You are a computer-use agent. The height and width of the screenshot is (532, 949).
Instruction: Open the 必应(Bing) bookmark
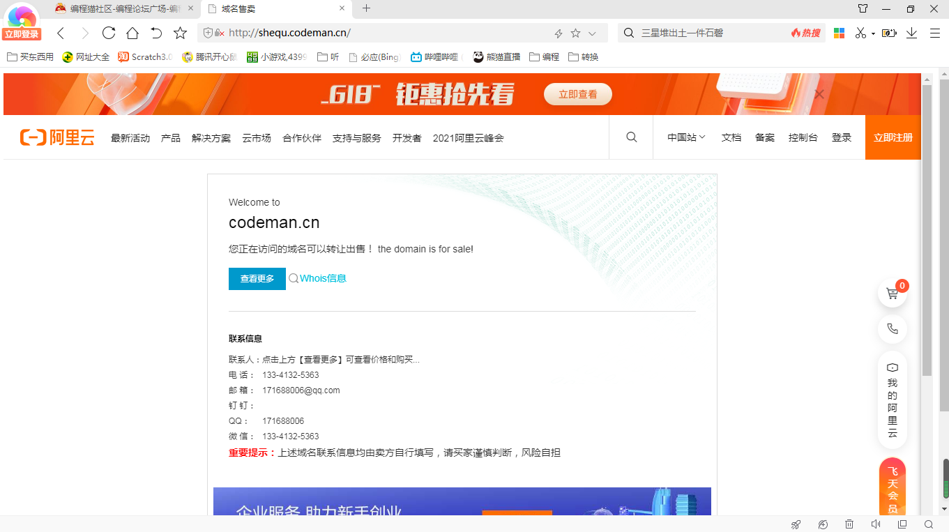pyautogui.click(x=374, y=57)
